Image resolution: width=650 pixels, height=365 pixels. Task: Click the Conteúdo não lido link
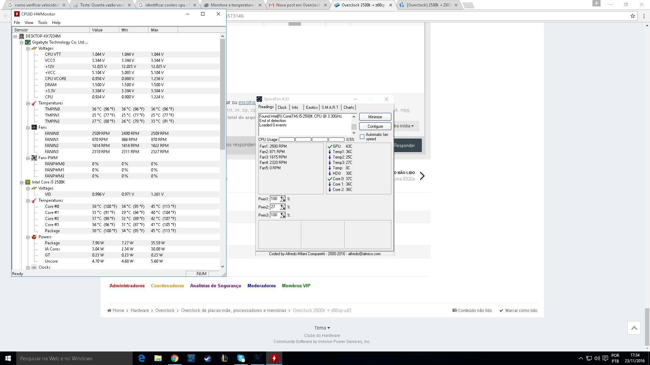[472, 311]
